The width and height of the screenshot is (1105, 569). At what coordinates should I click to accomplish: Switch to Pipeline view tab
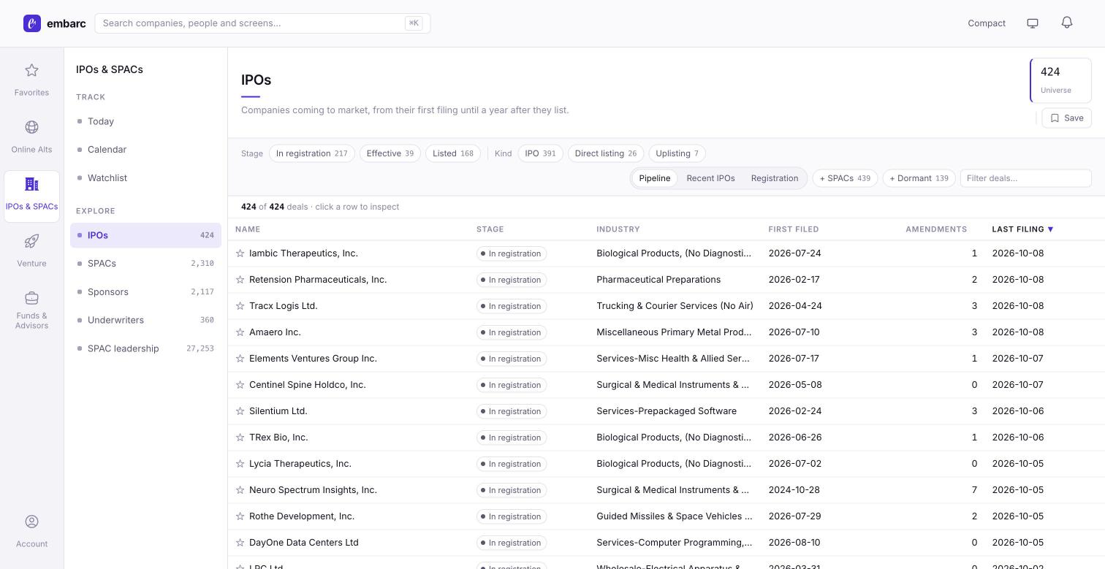[x=655, y=178]
